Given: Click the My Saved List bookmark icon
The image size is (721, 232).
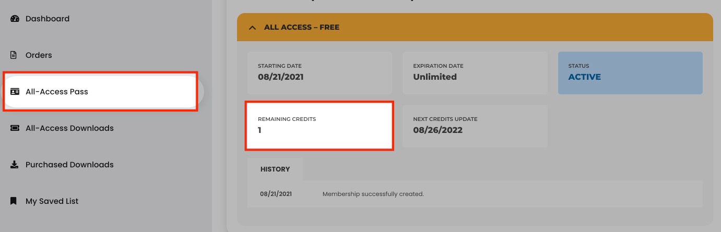Looking at the screenshot, I should point(14,201).
